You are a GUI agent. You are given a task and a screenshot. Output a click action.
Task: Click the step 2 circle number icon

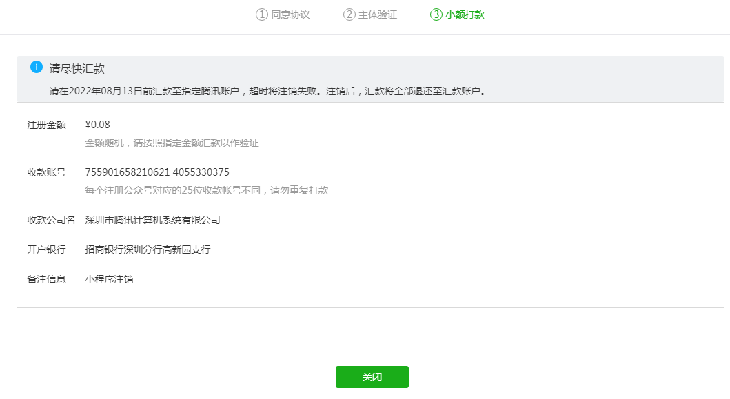349,14
